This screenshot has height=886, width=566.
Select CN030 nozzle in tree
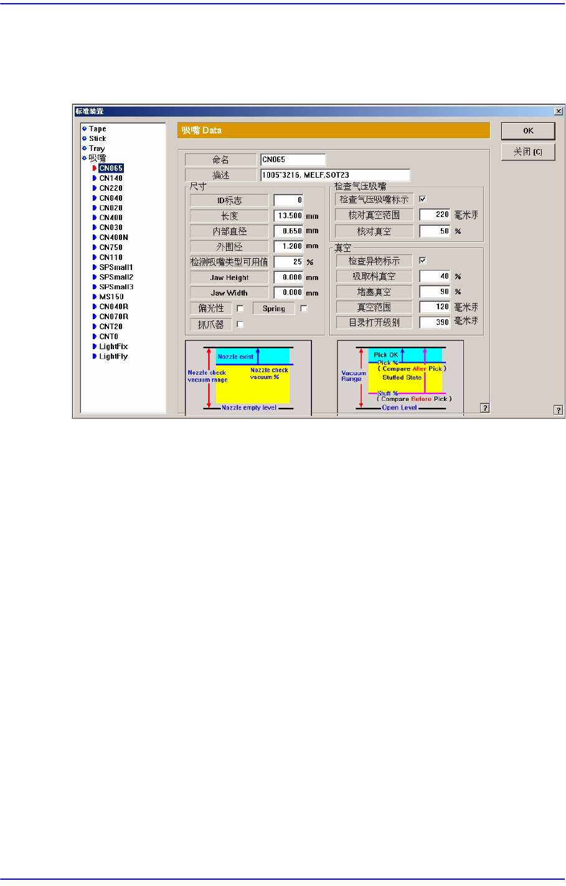(111, 228)
